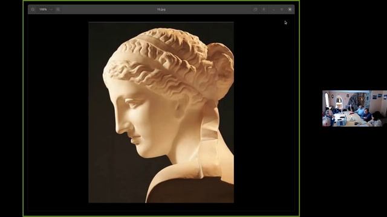Click the file name title in header
The width and height of the screenshot is (387, 217).
click(x=161, y=10)
